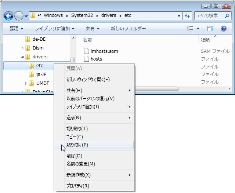Sort by the 名前 column header

point(87,40)
